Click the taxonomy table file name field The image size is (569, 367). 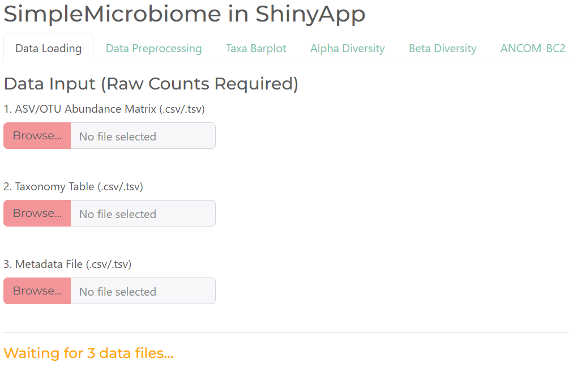tap(143, 213)
